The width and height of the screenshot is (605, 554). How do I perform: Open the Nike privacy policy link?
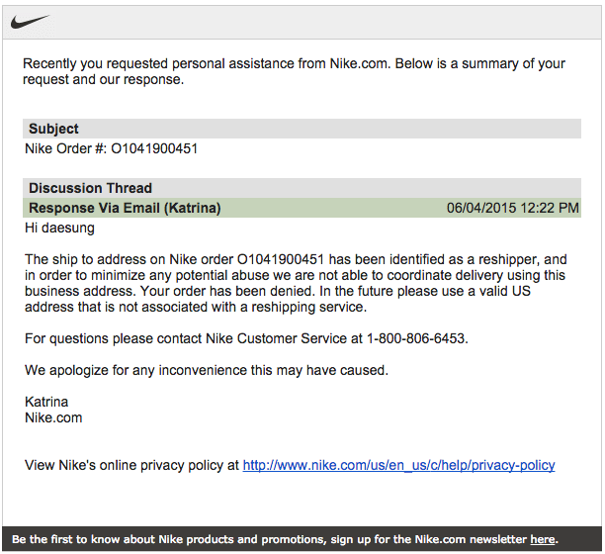(398, 465)
